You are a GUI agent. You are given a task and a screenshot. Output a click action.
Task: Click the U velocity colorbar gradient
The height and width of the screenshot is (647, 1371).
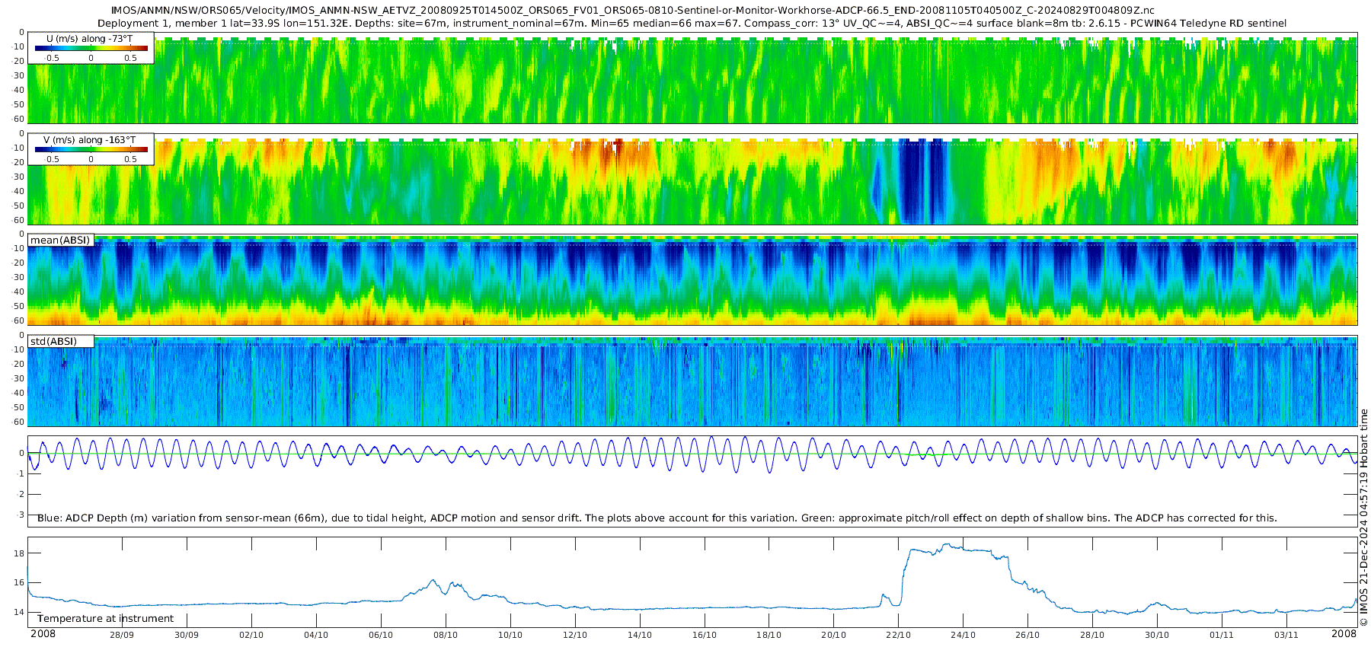coord(91,48)
